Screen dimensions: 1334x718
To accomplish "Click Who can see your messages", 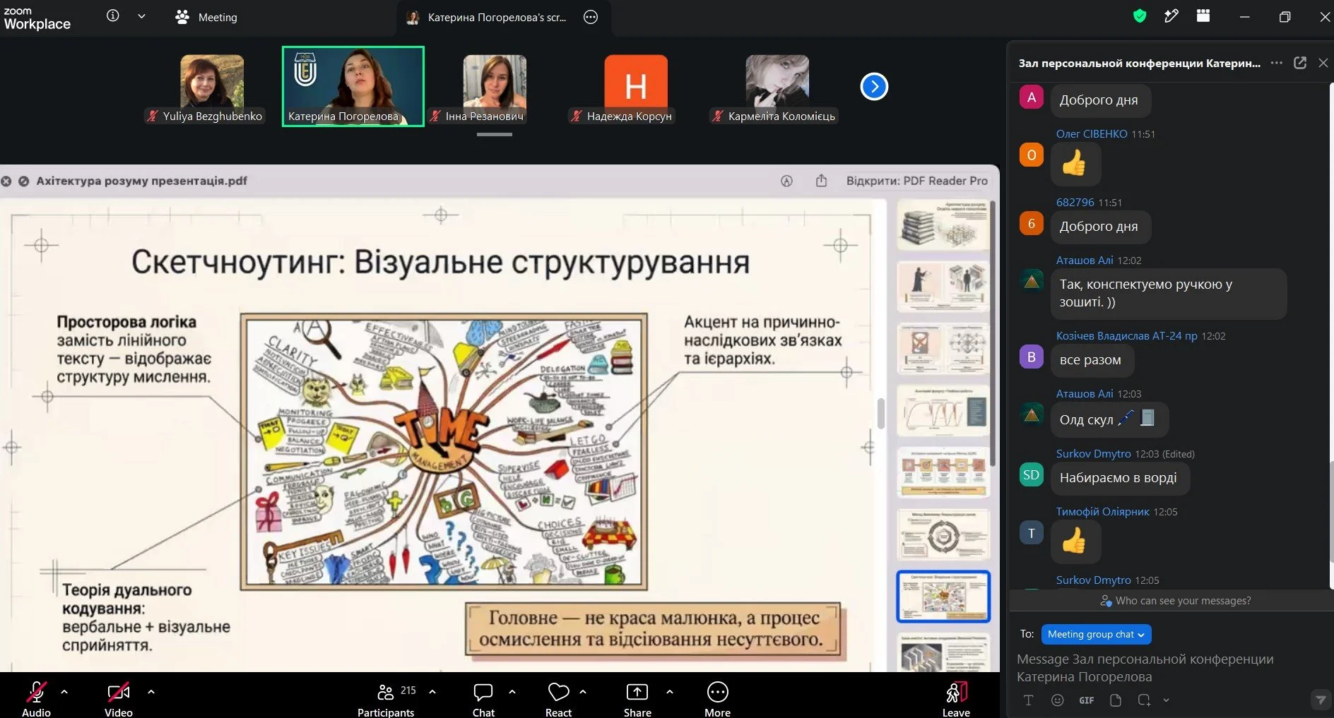I will (x=1176, y=601).
